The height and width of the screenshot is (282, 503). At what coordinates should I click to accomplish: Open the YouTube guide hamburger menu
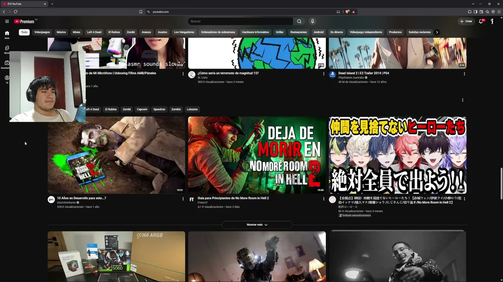7,22
